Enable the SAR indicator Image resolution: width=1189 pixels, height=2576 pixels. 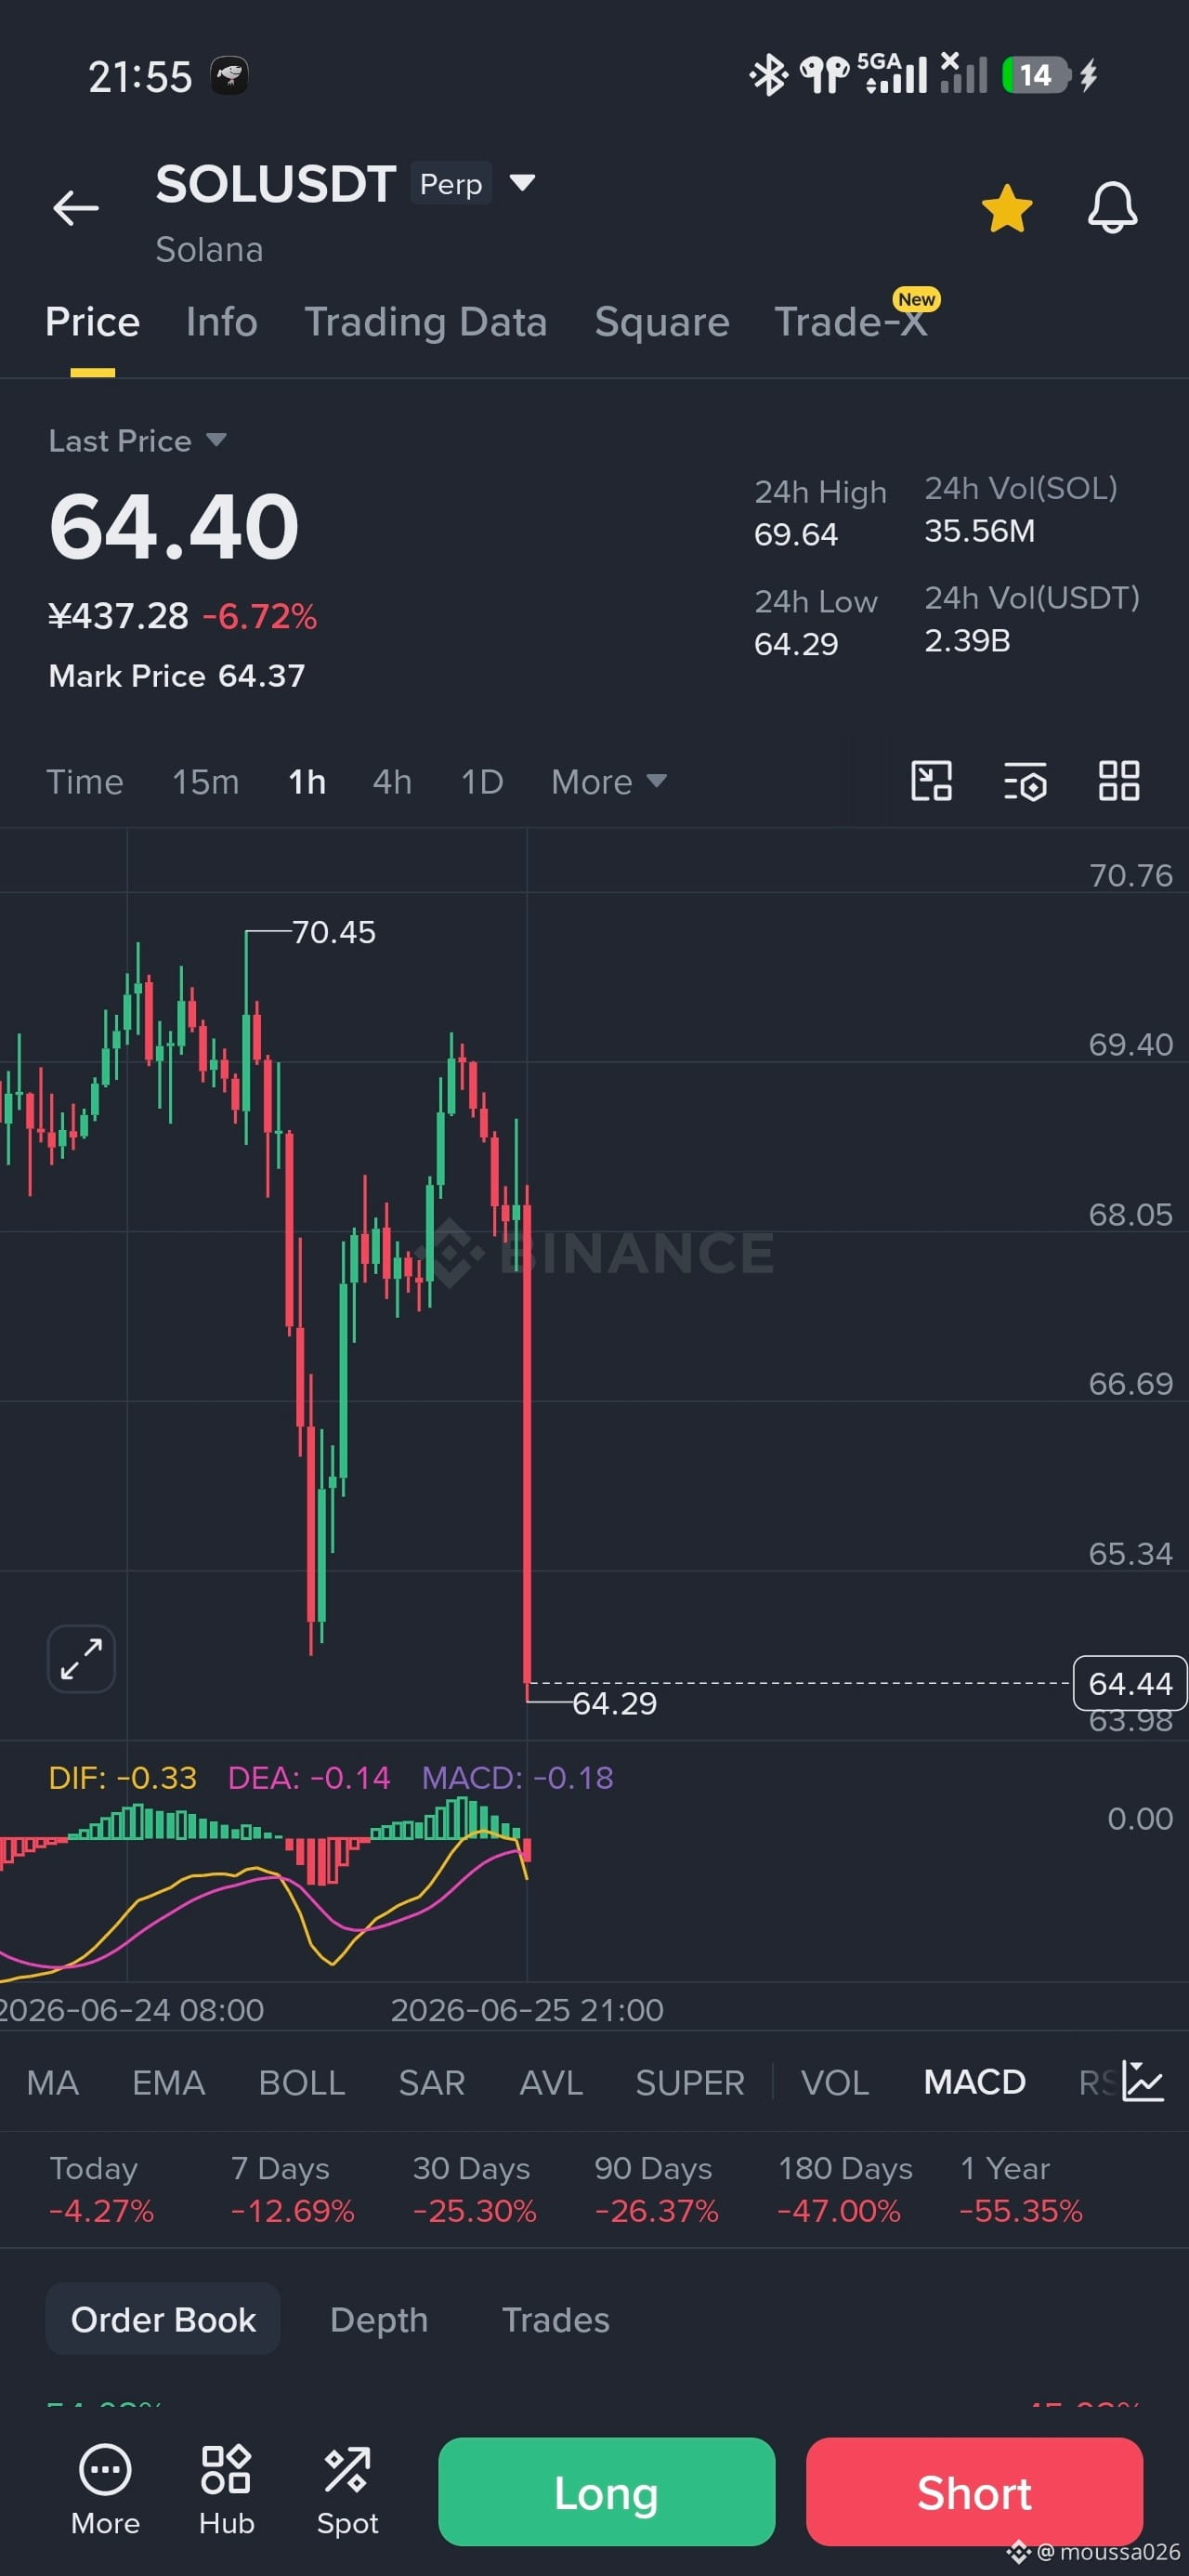pos(432,2083)
